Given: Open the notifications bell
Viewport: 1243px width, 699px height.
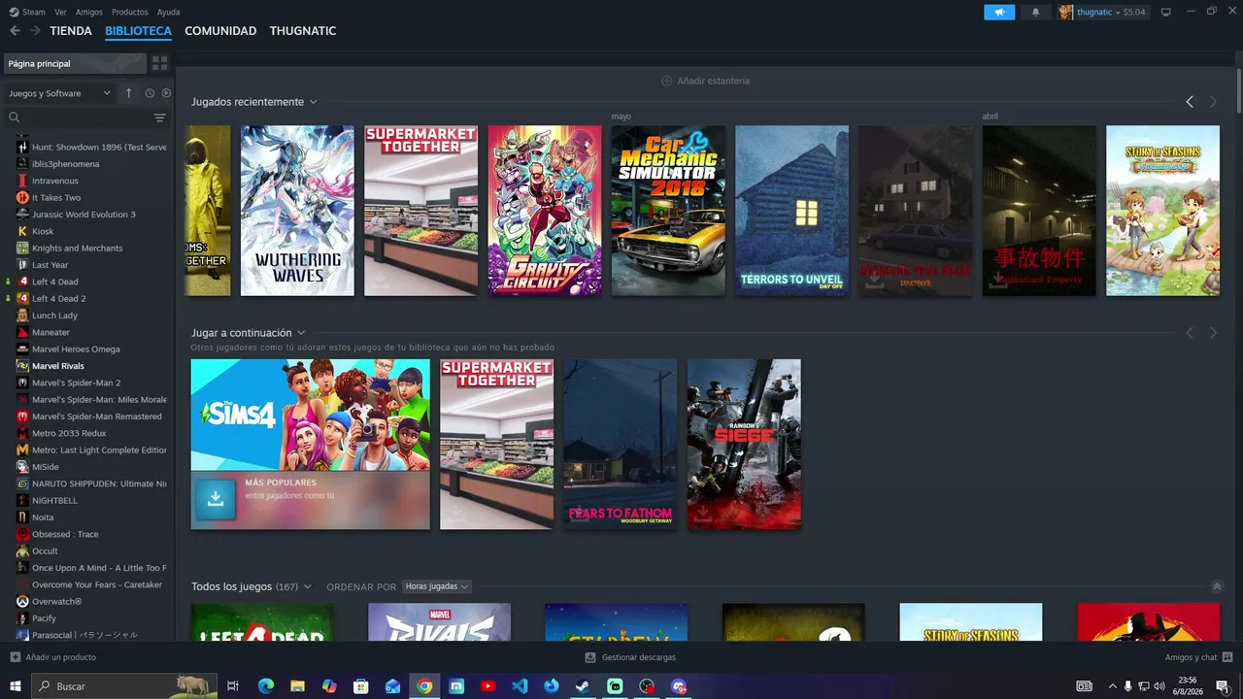Looking at the screenshot, I should pyautogui.click(x=1035, y=12).
